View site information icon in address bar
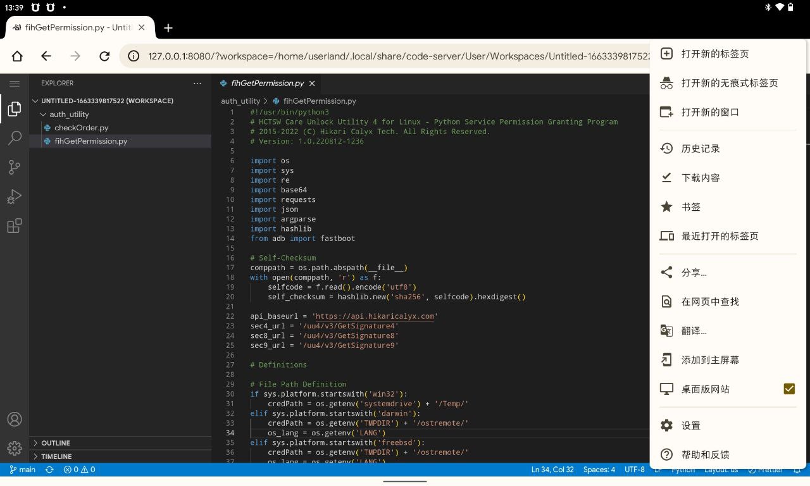 click(134, 56)
